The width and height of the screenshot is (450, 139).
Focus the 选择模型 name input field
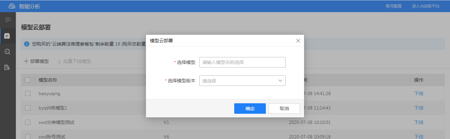pyautogui.click(x=242, y=62)
